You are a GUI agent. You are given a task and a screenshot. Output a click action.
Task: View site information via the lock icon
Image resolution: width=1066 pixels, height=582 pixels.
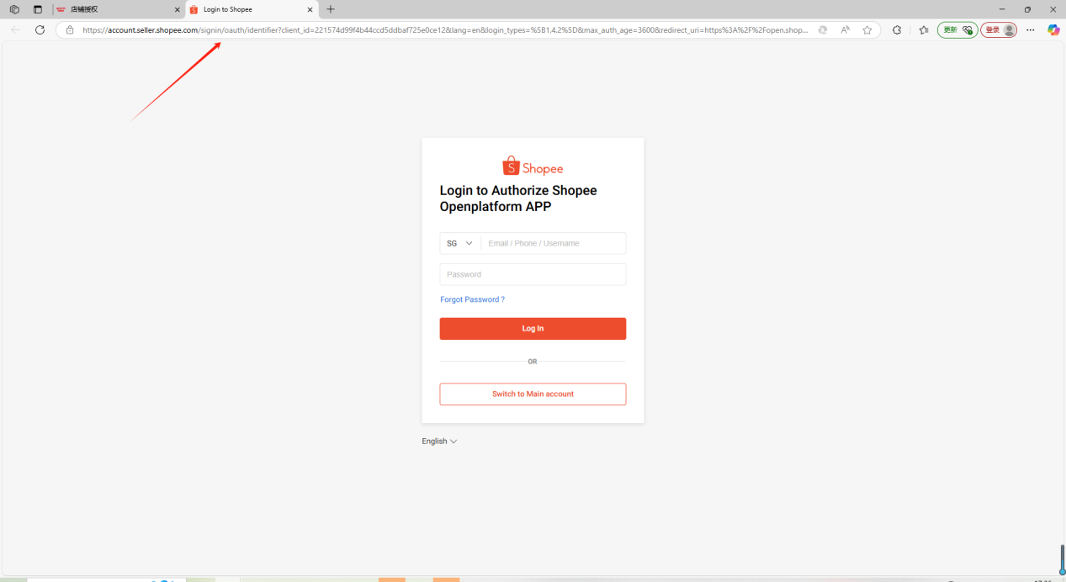click(x=70, y=29)
